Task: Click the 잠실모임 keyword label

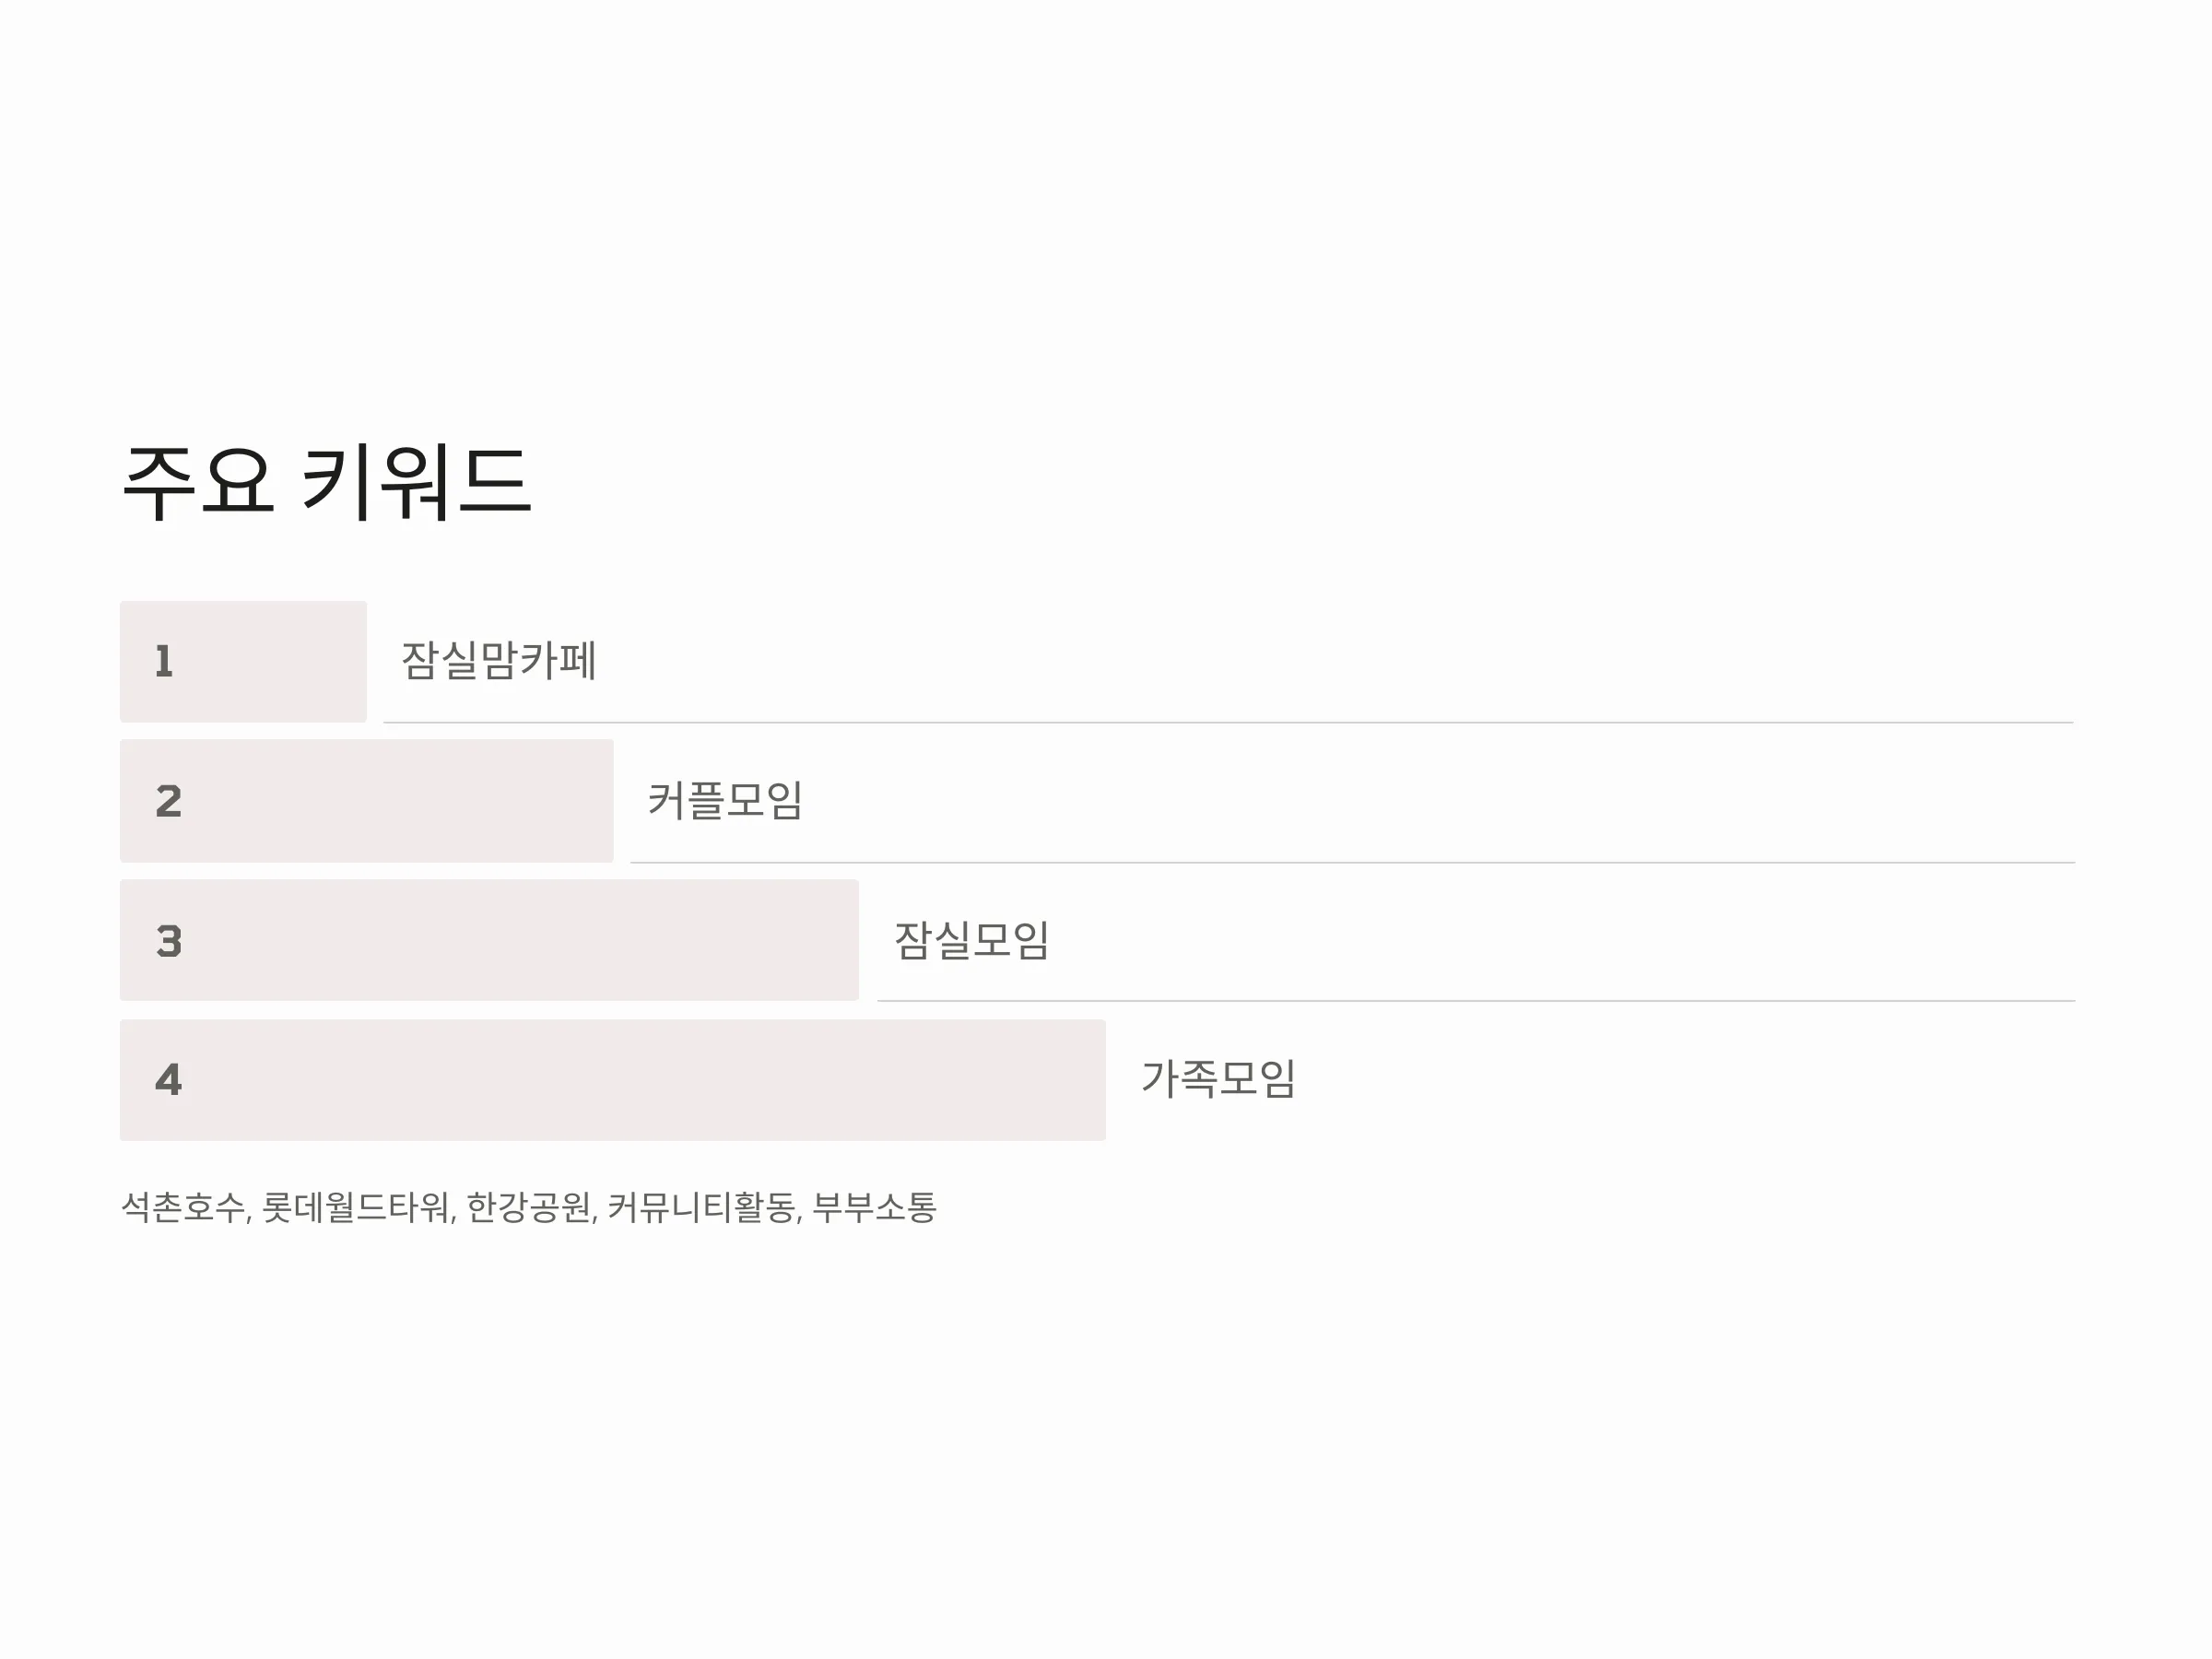Action: click(x=971, y=940)
